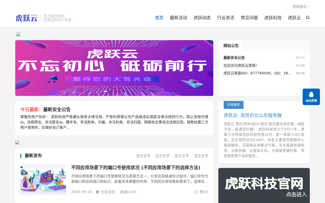Open 欢迎访问虎跃云官网 announcement

pos(240,65)
